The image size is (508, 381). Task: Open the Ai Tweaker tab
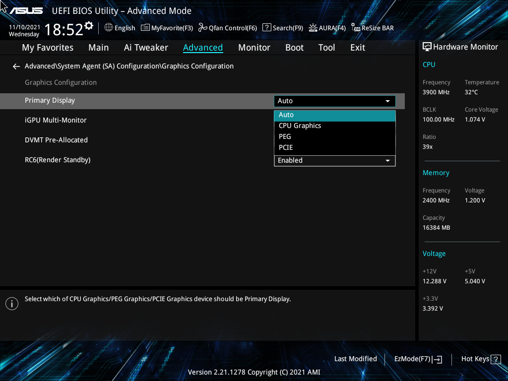pos(146,48)
